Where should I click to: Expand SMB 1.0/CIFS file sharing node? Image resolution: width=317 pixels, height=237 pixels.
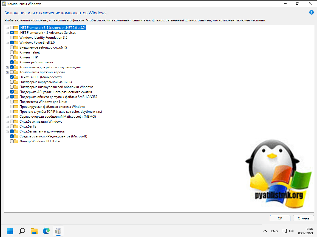tap(7, 97)
